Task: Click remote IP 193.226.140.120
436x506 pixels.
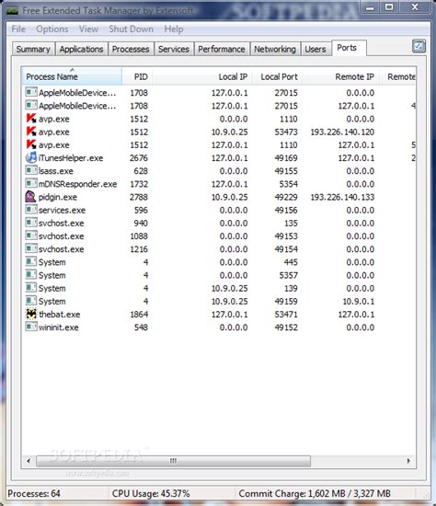Action: pyautogui.click(x=342, y=132)
